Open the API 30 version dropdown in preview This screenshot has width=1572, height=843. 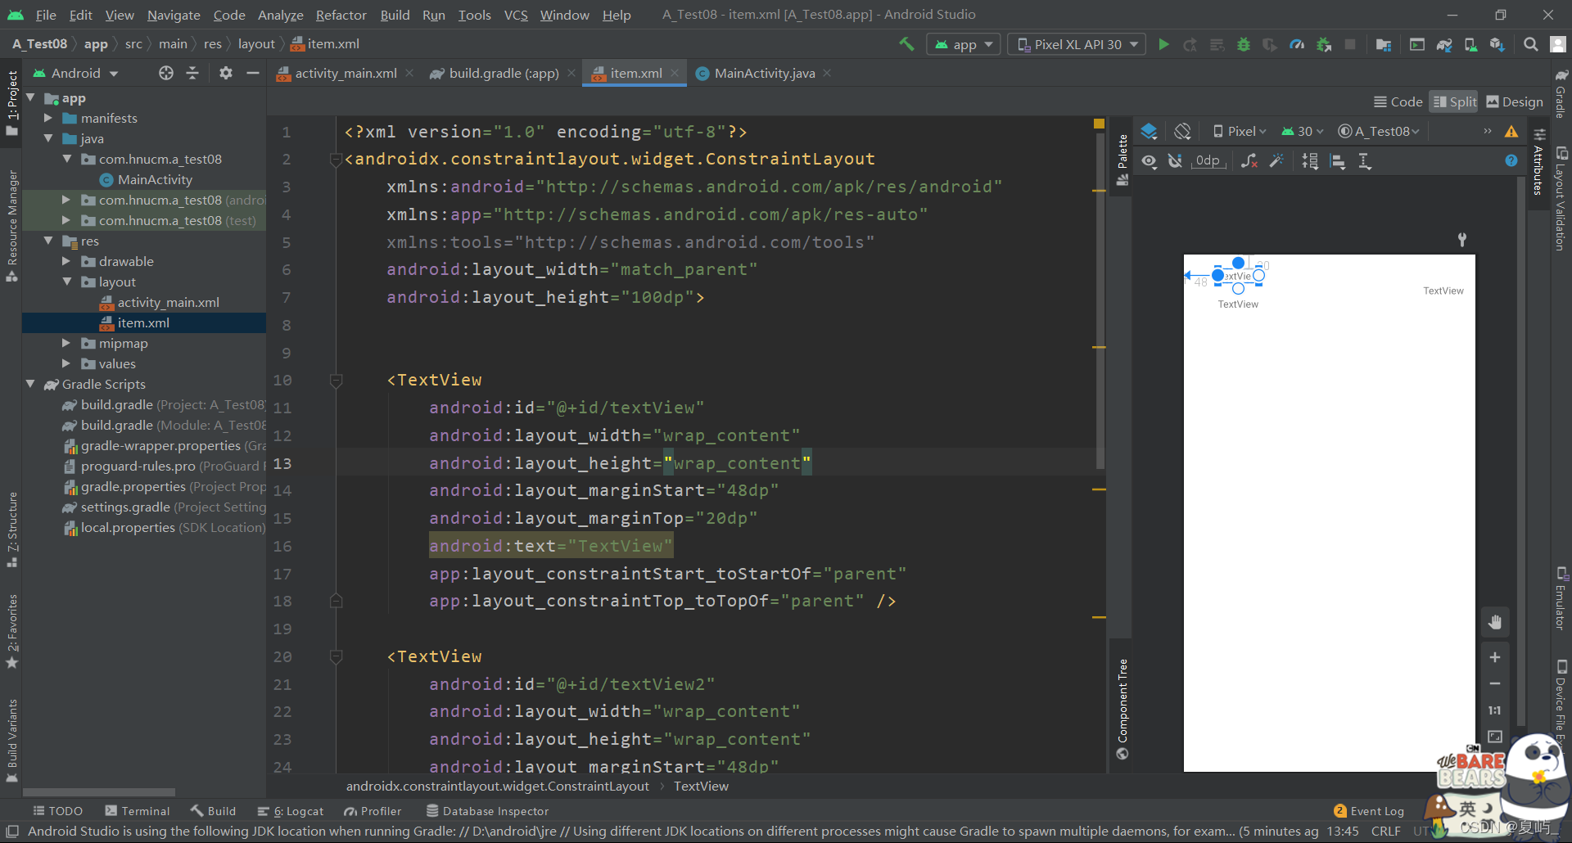pos(1303,131)
